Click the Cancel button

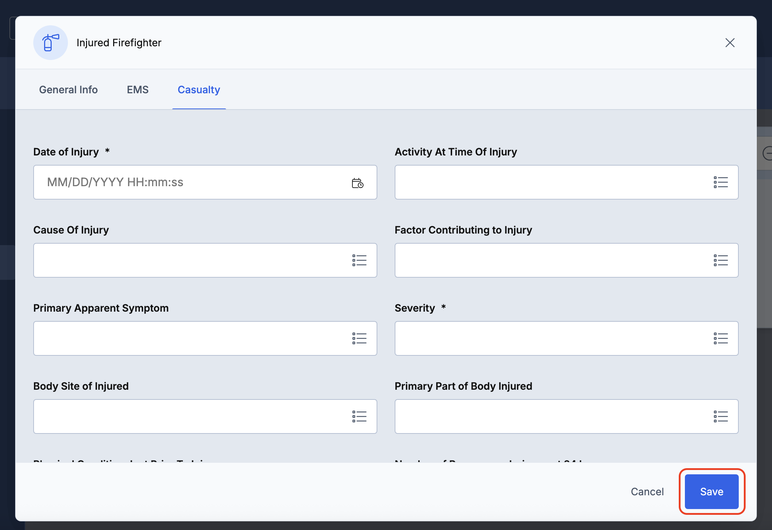[x=647, y=492]
